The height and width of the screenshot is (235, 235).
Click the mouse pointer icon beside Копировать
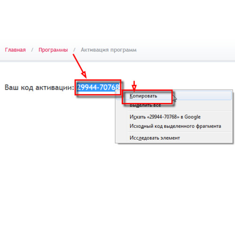click(x=174, y=98)
